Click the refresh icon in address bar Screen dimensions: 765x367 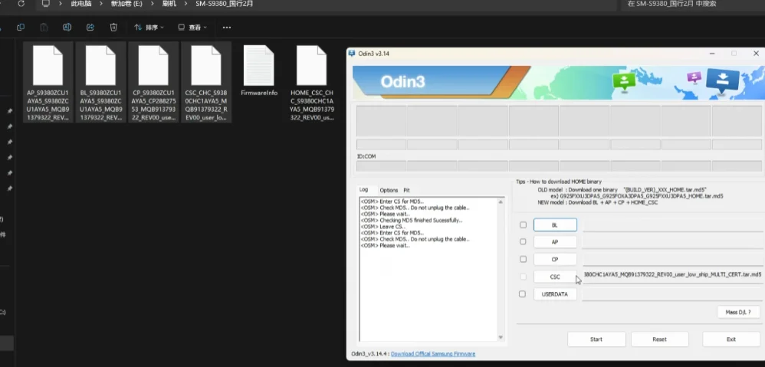(21, 4)
